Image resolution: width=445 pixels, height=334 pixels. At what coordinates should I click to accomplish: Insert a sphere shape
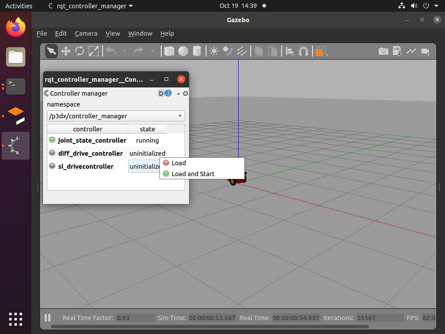183,51
